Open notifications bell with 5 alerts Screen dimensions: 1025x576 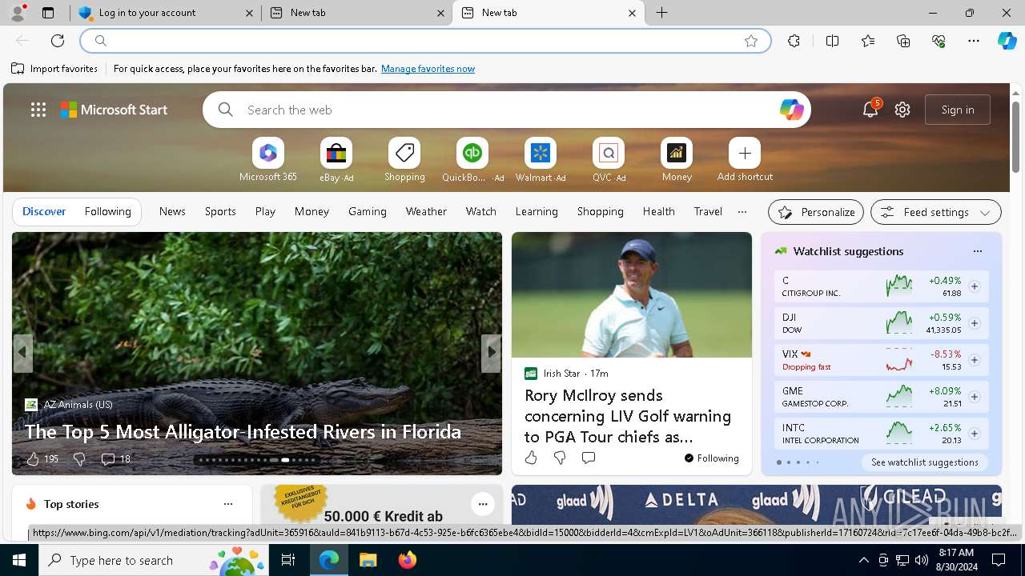pos(870,110)
